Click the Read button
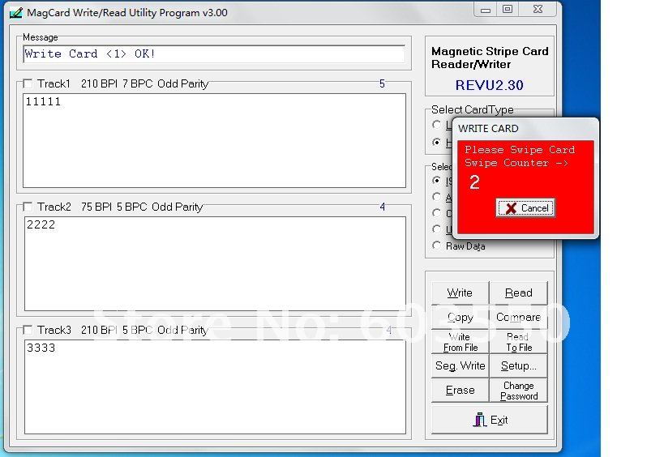Screen dimensions: 664x457 coord(518,293)
